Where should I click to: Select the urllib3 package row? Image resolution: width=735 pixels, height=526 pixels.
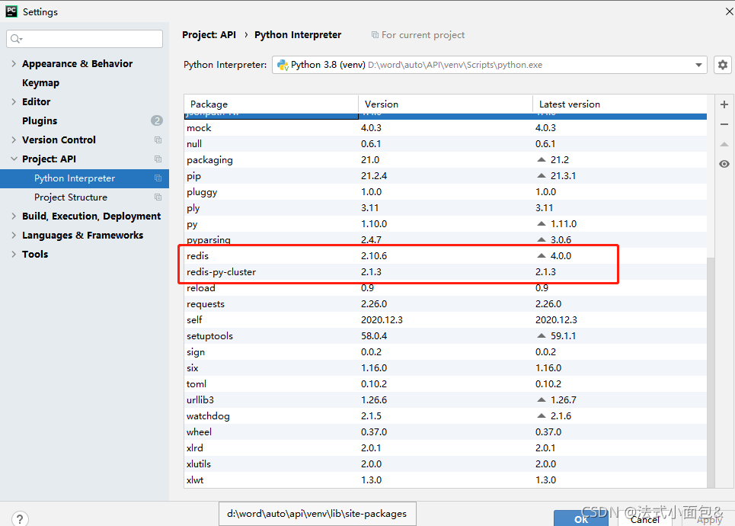pyautogui.click(x=446, y=399)
